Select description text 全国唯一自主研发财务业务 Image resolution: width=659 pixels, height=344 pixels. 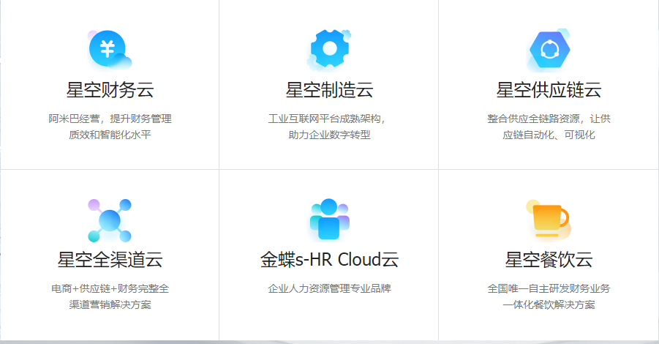click(x=549, y=288)
